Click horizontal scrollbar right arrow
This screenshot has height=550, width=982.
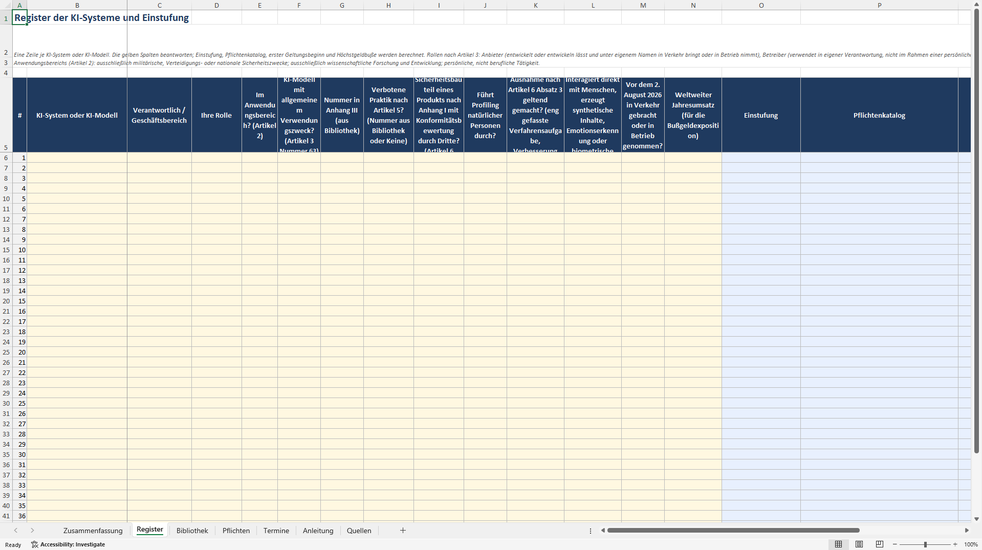click(x=967, y=531)
